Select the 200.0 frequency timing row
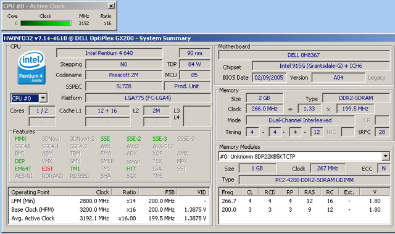Viewport: 395px width, 234px height. click(x=304, y=209)
